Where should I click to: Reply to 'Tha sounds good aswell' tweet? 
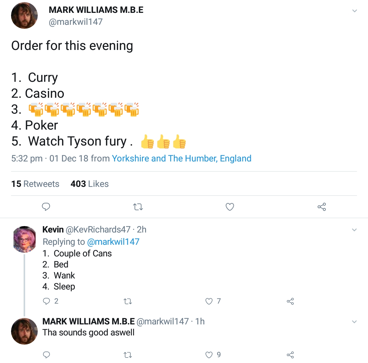click(47, 355)
